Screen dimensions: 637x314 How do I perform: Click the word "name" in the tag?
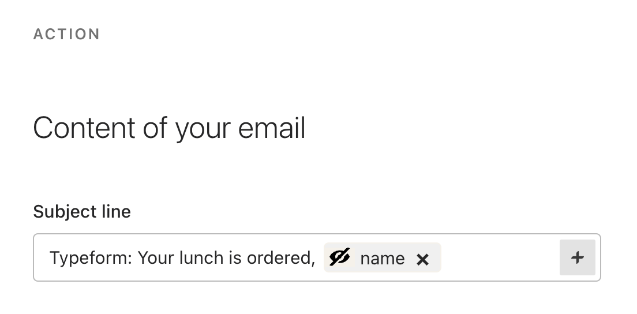pos(383,259)
